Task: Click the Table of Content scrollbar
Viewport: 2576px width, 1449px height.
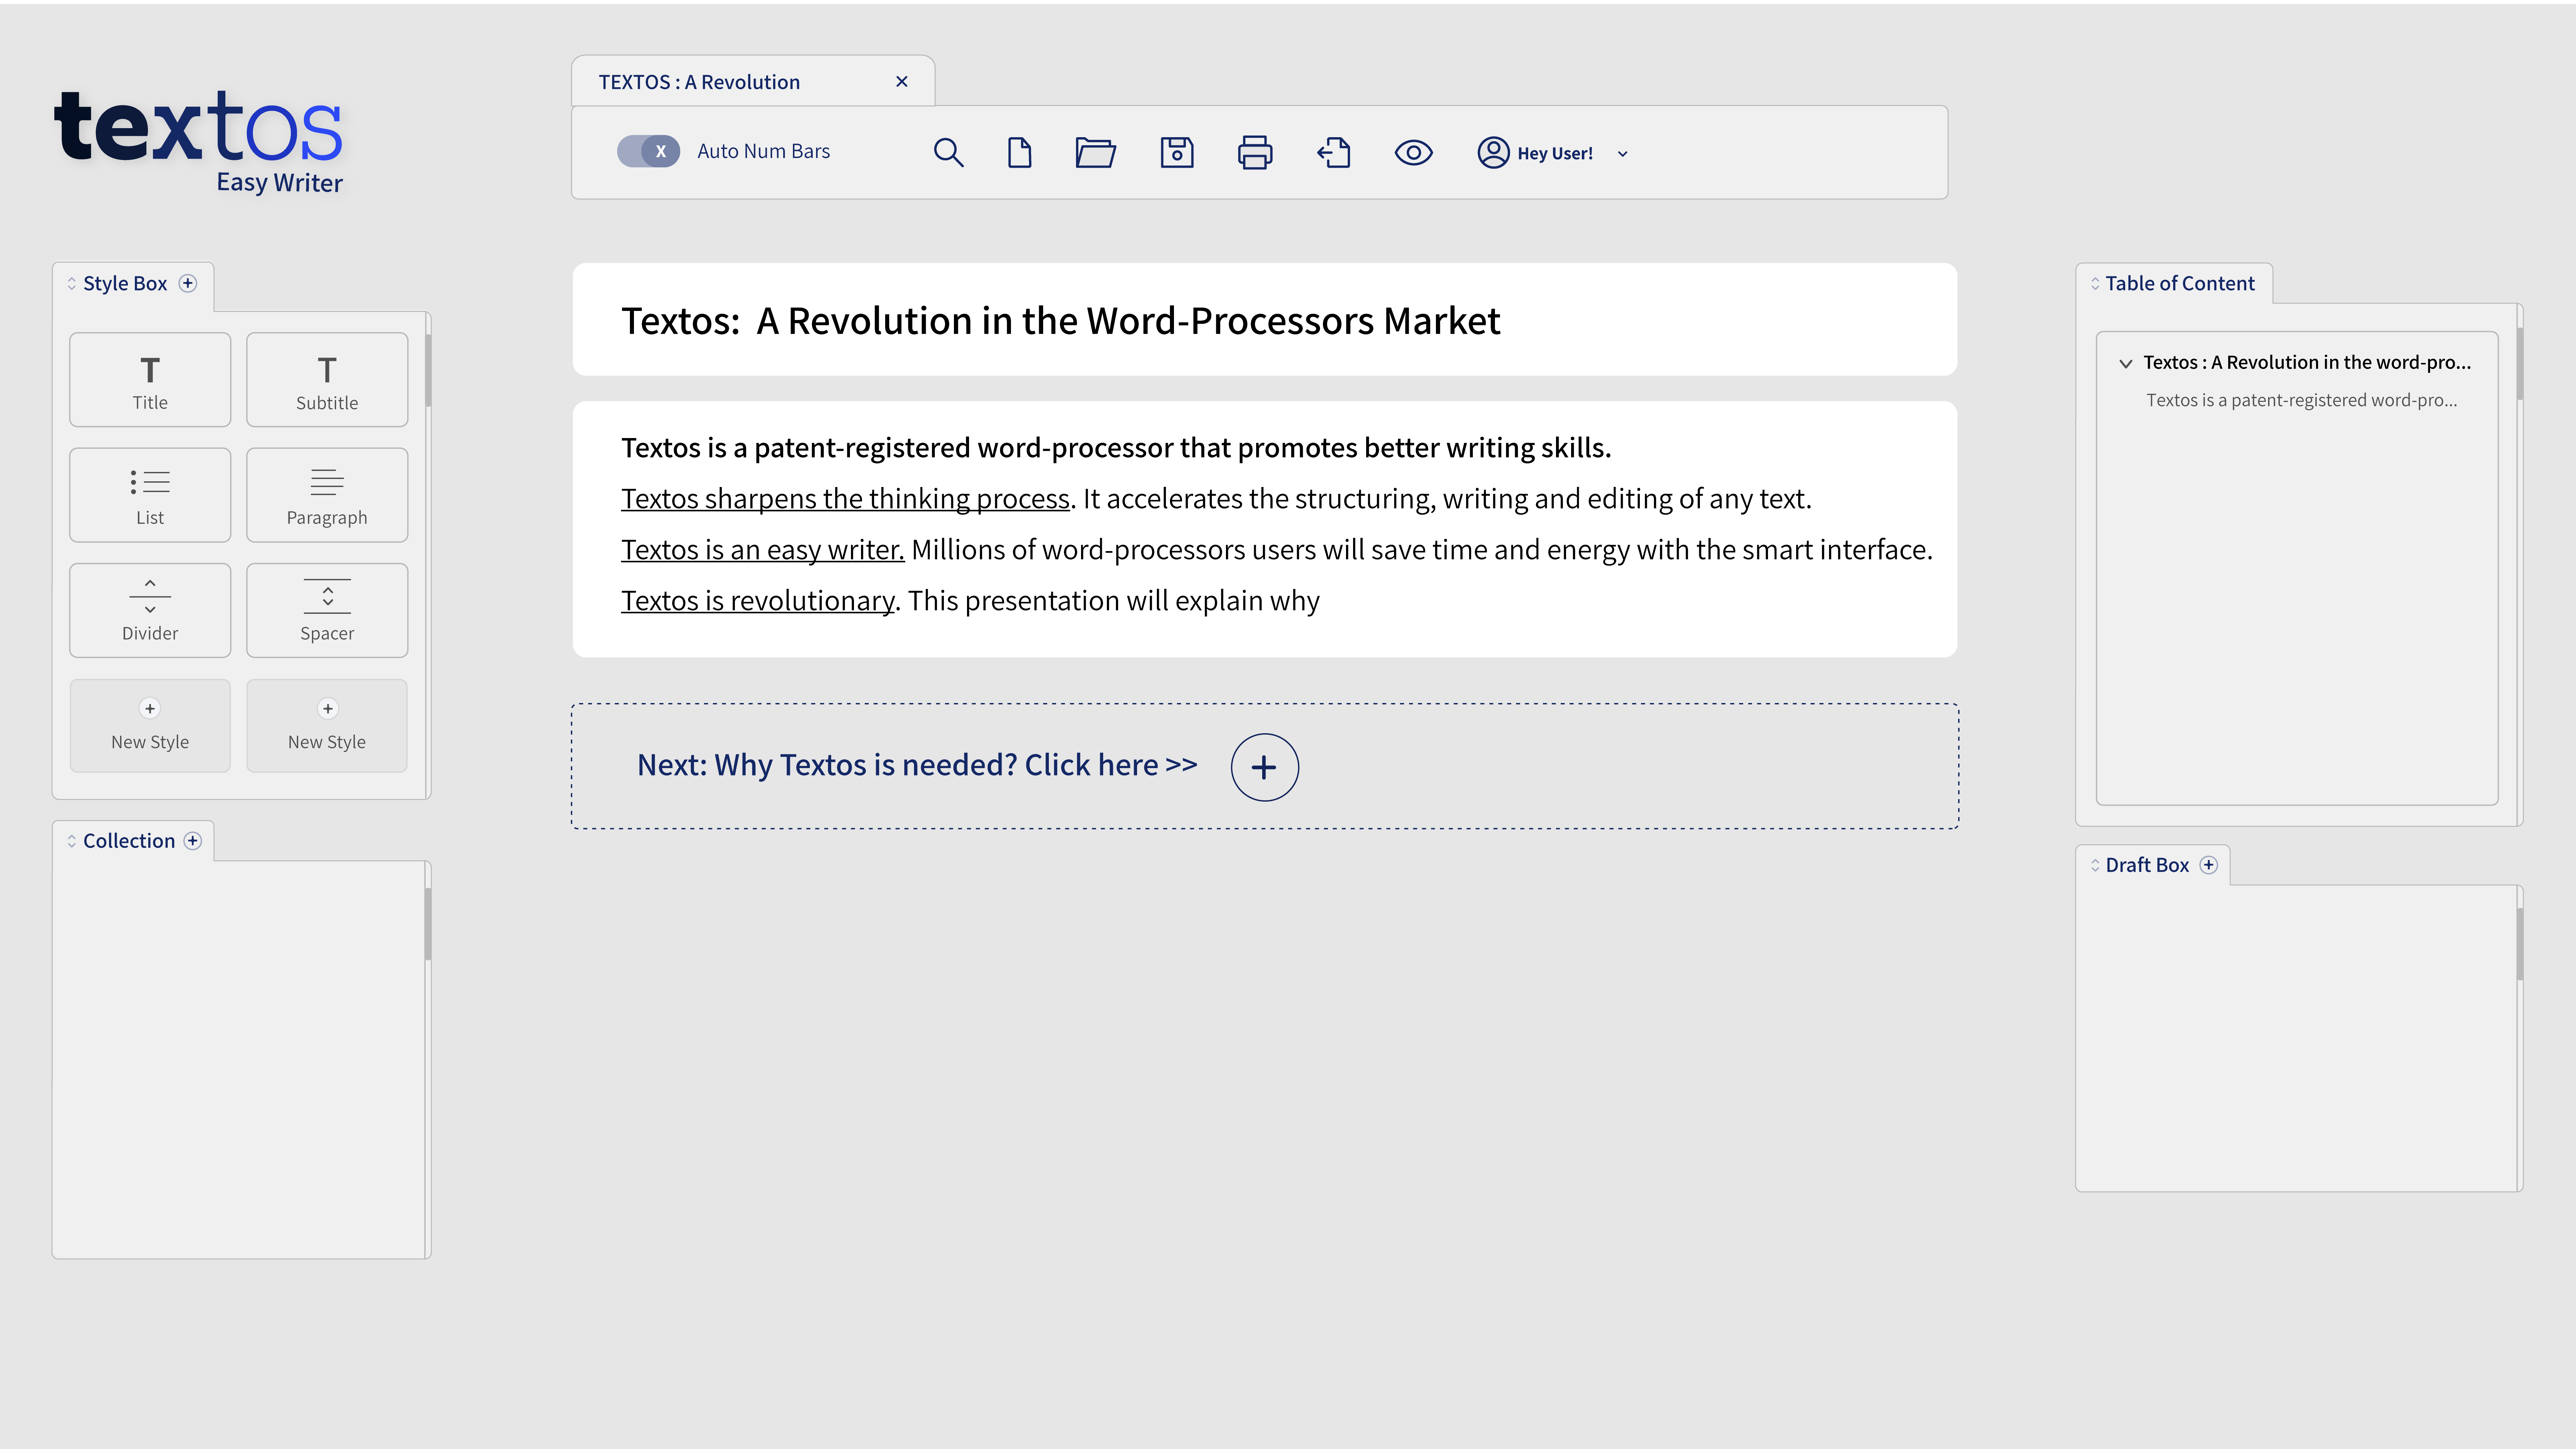Action: [x=2520, y=364]
